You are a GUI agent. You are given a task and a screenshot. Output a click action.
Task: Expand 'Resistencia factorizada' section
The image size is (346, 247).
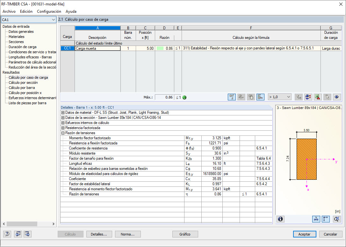coord(63,128)
